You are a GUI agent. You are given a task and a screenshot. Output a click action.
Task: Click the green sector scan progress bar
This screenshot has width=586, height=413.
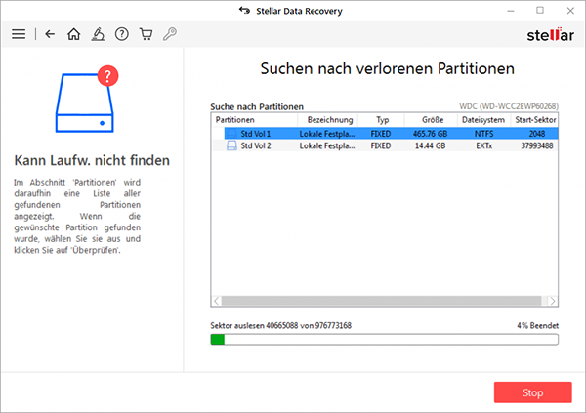coord(385,340)
